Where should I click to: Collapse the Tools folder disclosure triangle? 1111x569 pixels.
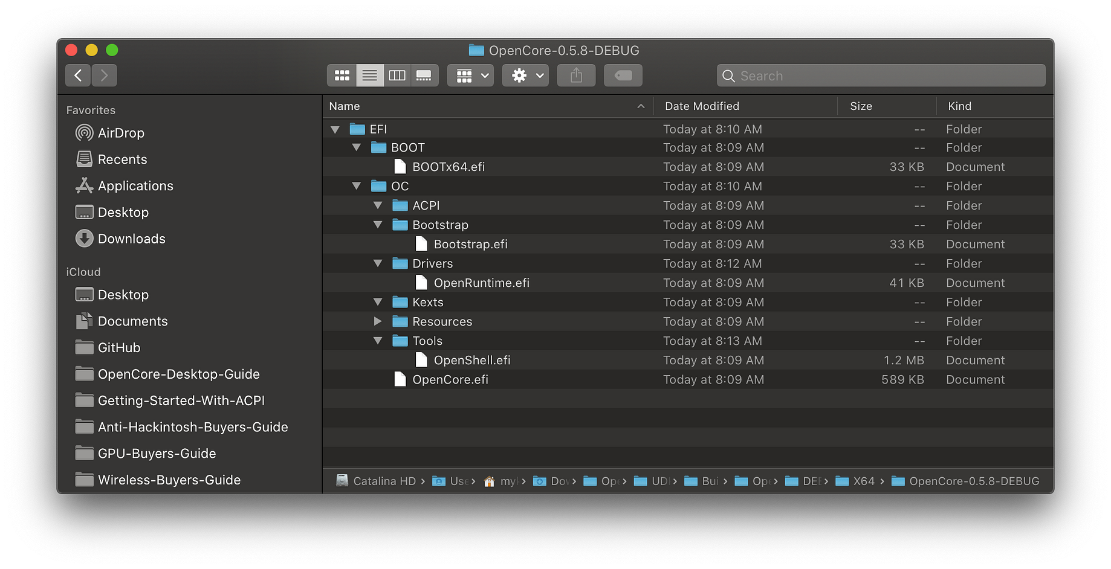click(378, 341)
